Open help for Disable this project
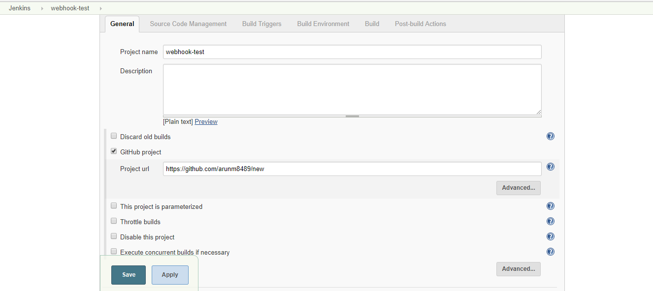 pyautogui.click(x=550, y=236)
